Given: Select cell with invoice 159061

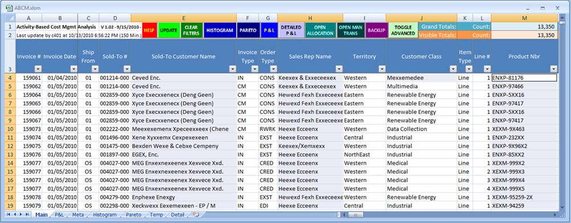Looking at the screenshot, I should 28,78.
